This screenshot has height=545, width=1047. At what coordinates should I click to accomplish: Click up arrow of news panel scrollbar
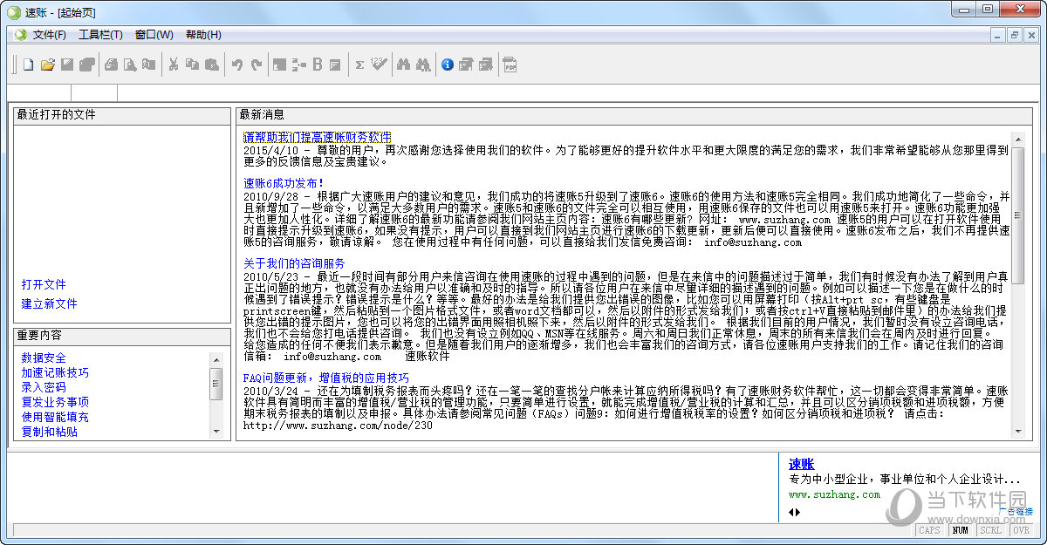1018,139
